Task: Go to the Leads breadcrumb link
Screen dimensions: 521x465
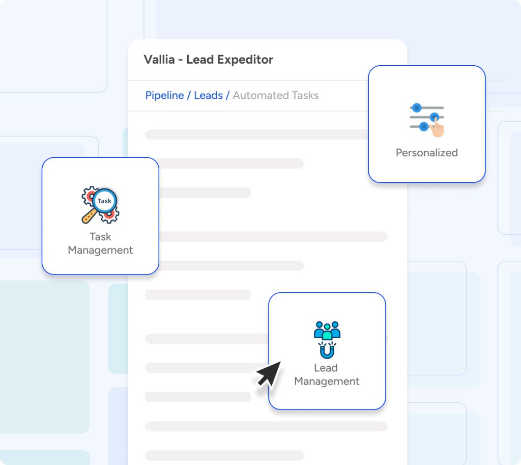Action: tap(208, 95)
